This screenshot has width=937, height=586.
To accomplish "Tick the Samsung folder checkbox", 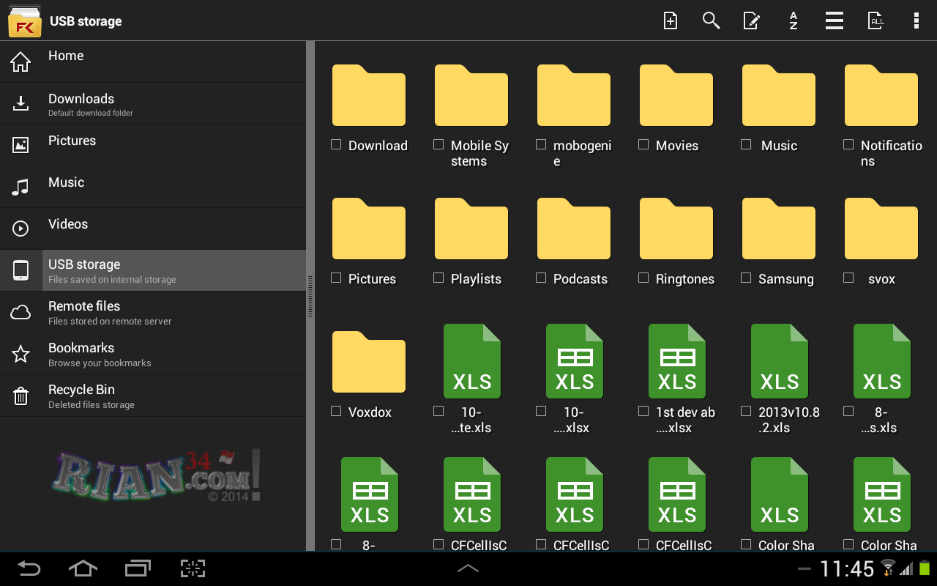I will pos(746,278).
